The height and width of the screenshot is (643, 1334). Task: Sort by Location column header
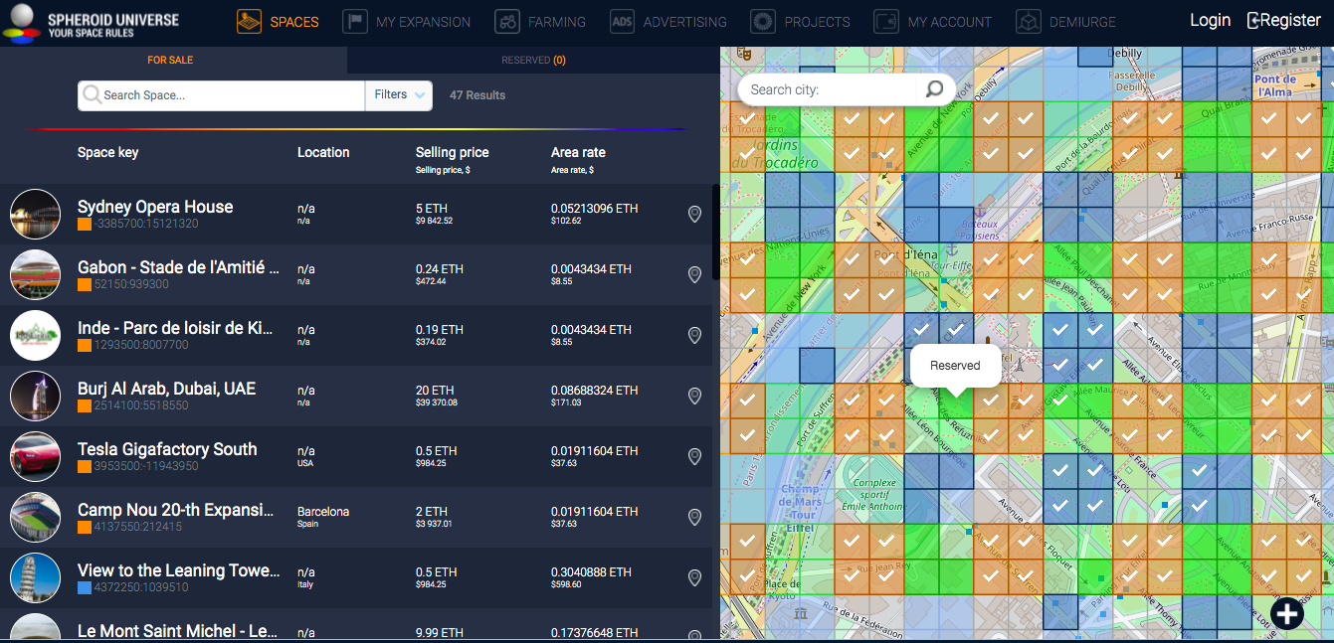click(x=323, y=152)
